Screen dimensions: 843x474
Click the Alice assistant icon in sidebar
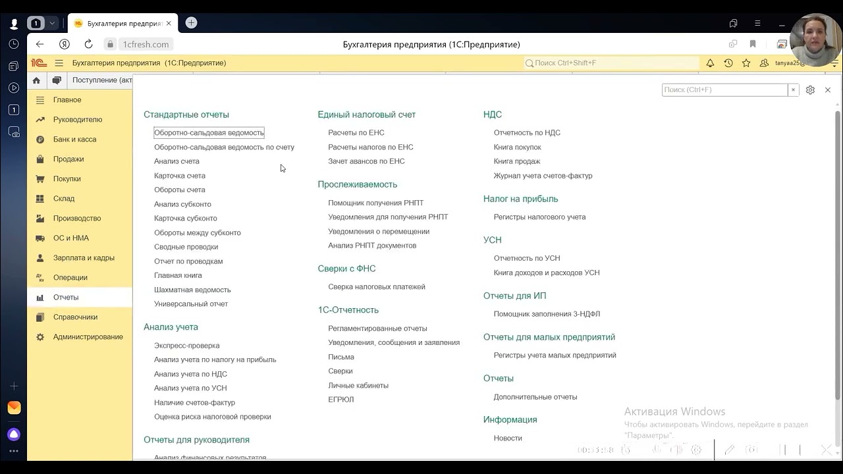click(14, 434)
